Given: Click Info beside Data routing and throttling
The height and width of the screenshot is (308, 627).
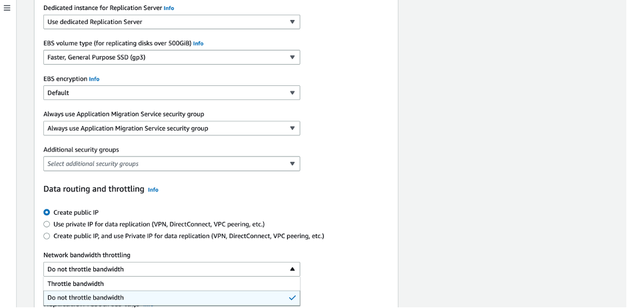Looking at the screenshot, I should click(x=153, y=190).
